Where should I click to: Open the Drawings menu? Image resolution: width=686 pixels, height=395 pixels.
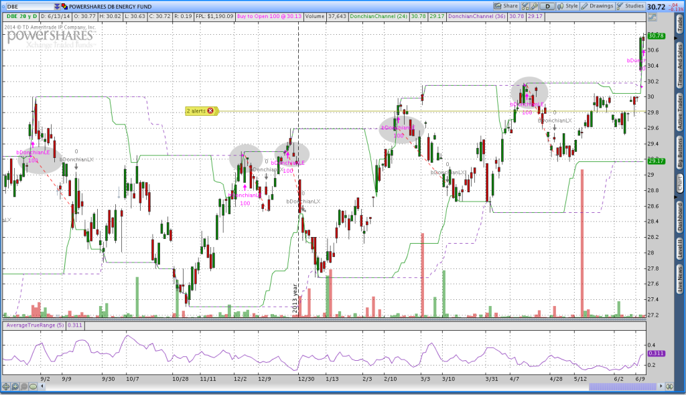pos(597,6)
